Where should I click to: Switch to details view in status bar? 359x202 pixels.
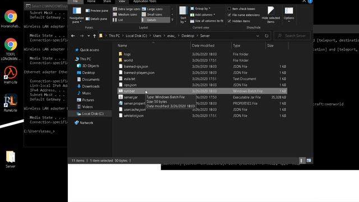(x=301, y=160)
